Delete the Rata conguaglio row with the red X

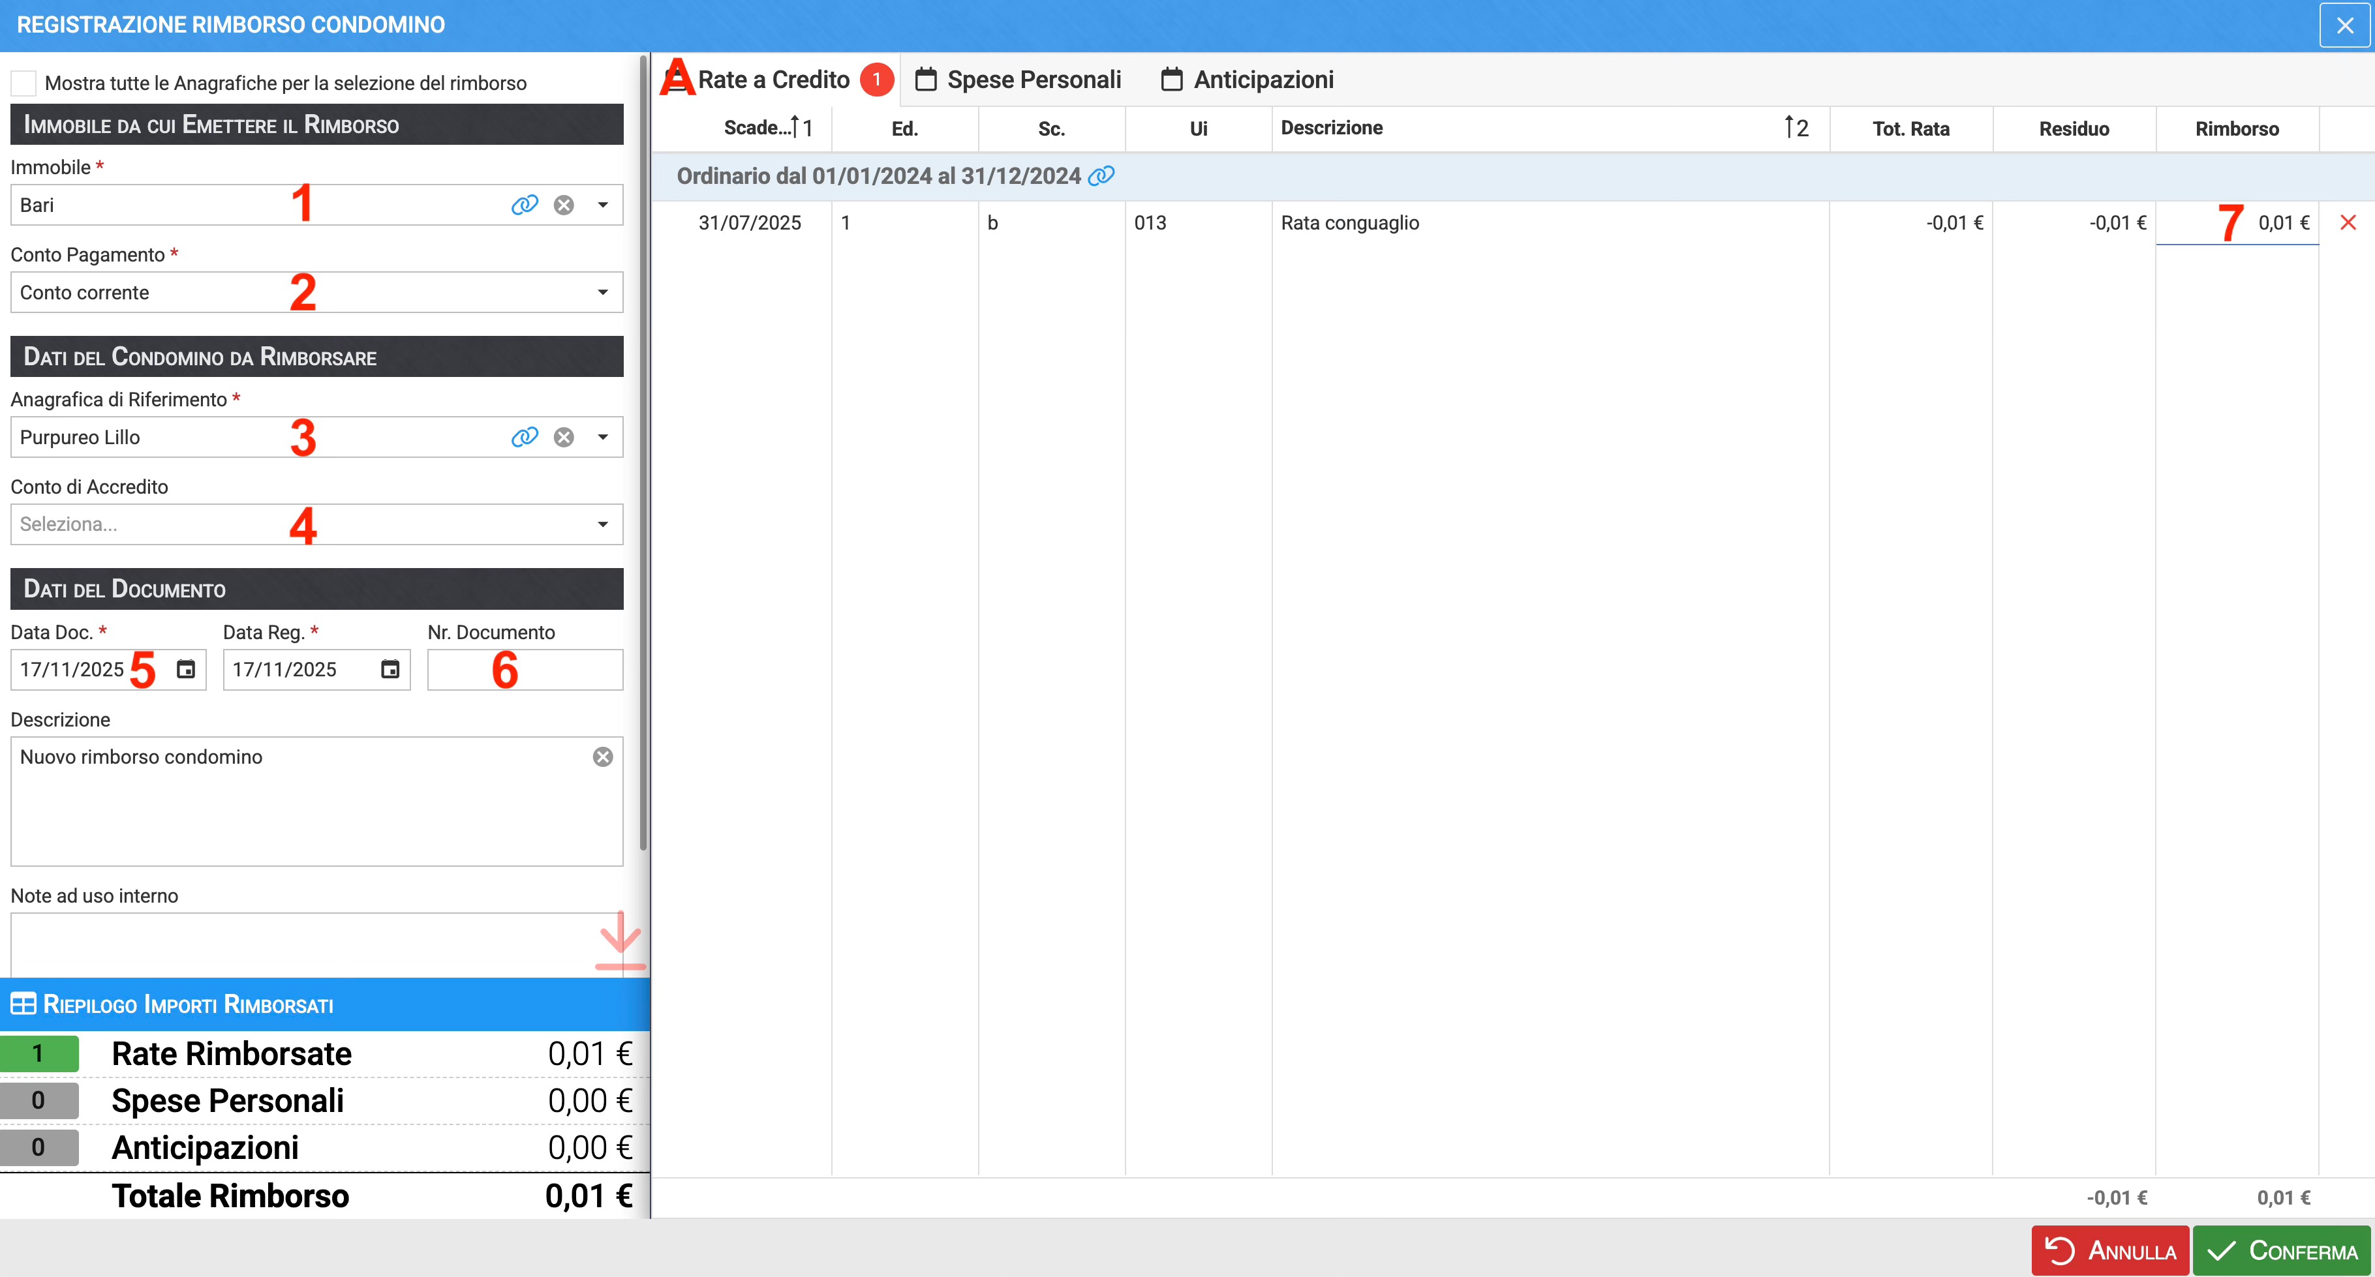tap(2348, 223)
